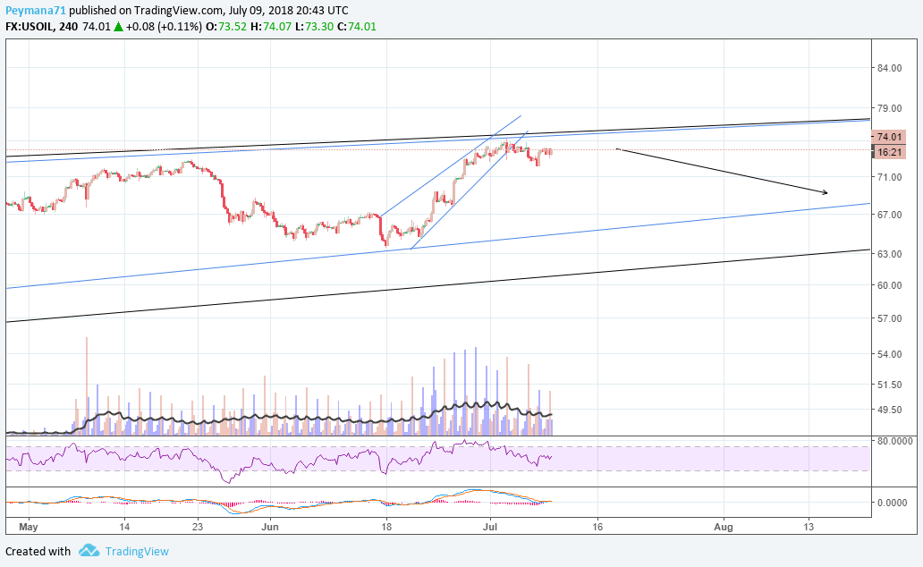923x567 pixels.
Task: Click the 13 date label on time axis
Action: pos(809,527)
